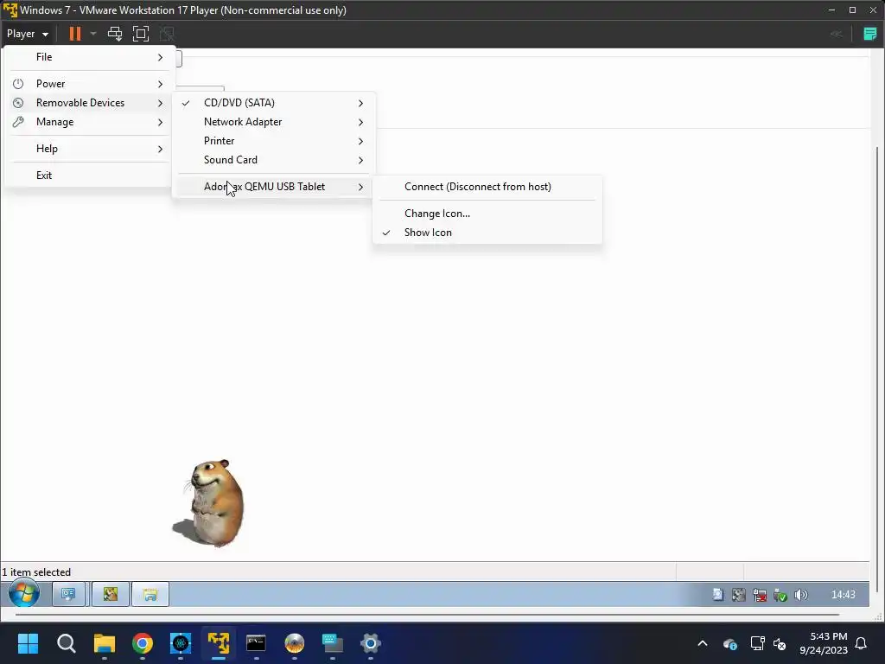The image size is (885, 664).
Task: Click the '1 item selected' status text
Action: [x=36, y=572]
